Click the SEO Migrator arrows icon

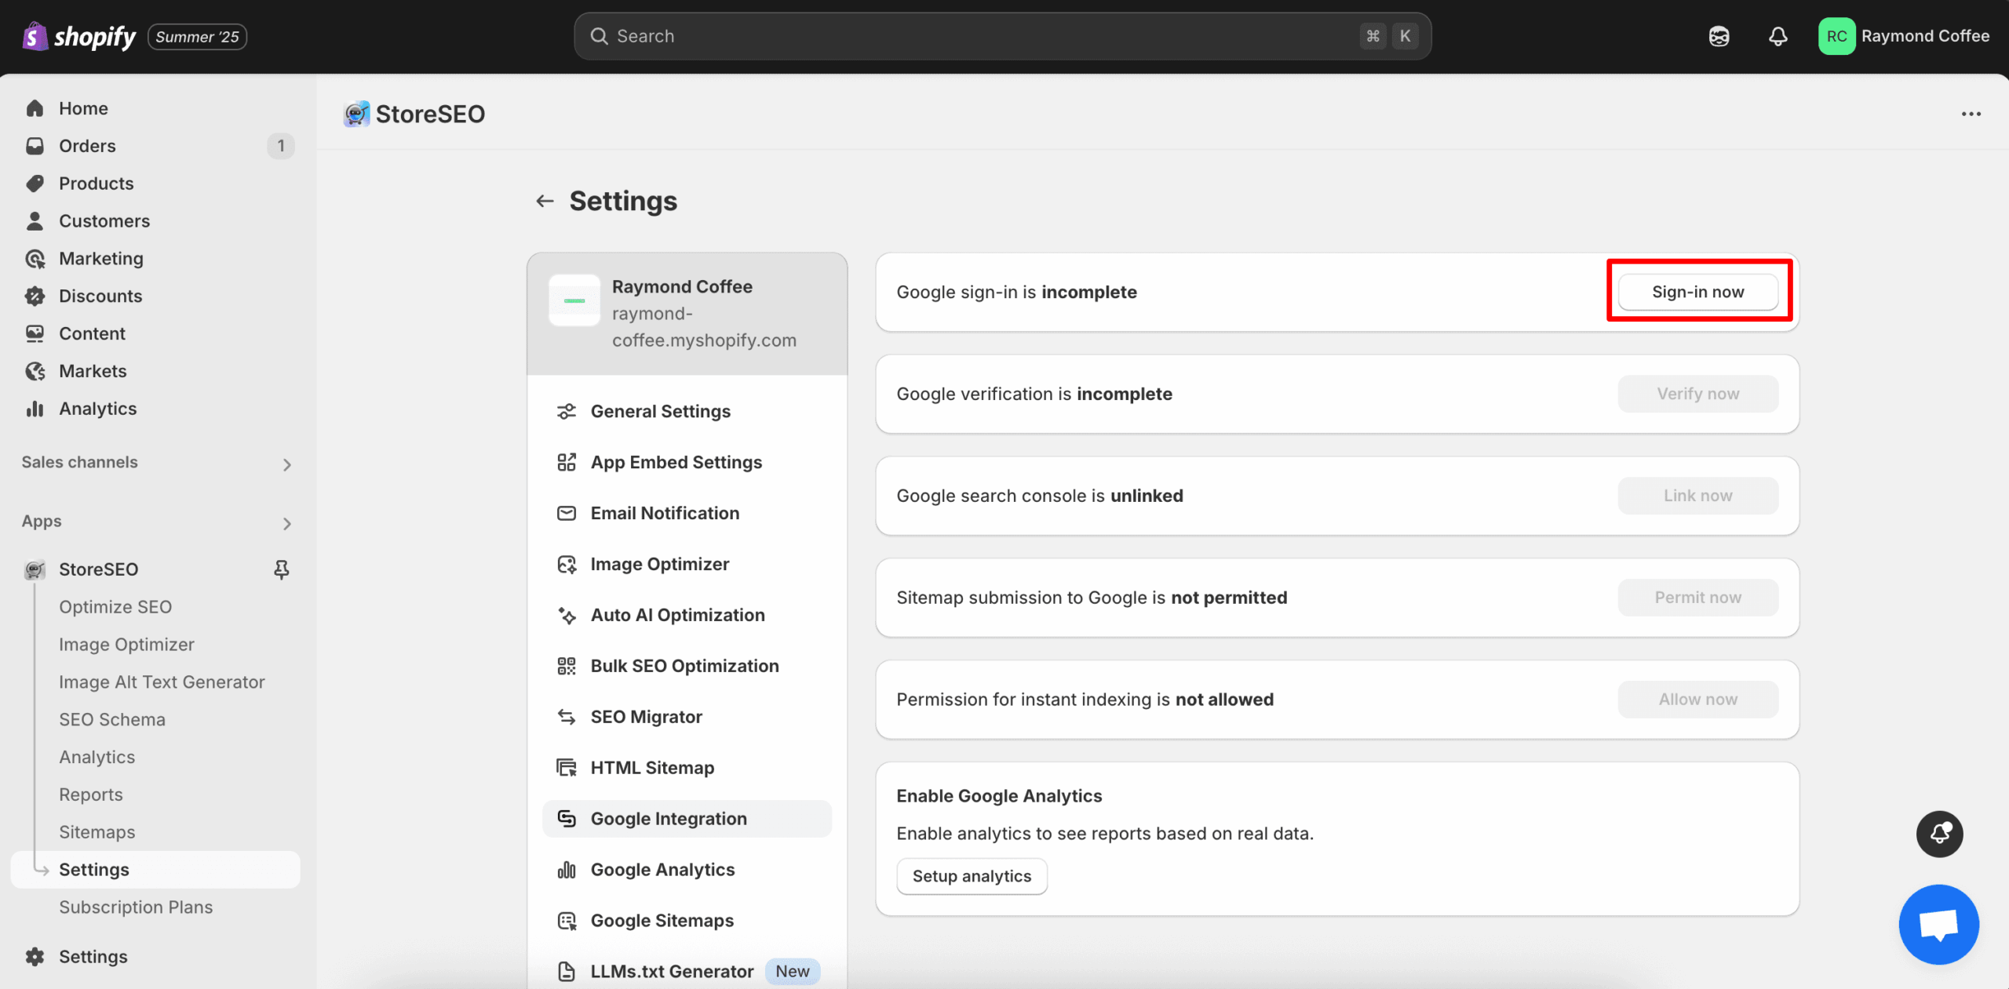point(566,717)
